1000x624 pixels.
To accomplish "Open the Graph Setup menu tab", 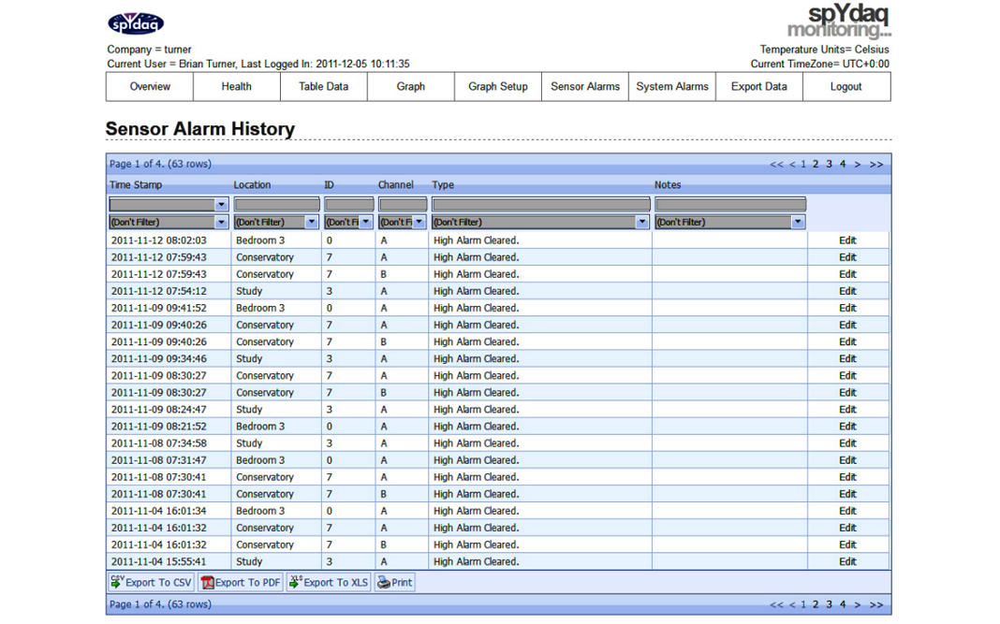I will click(497, 86).
